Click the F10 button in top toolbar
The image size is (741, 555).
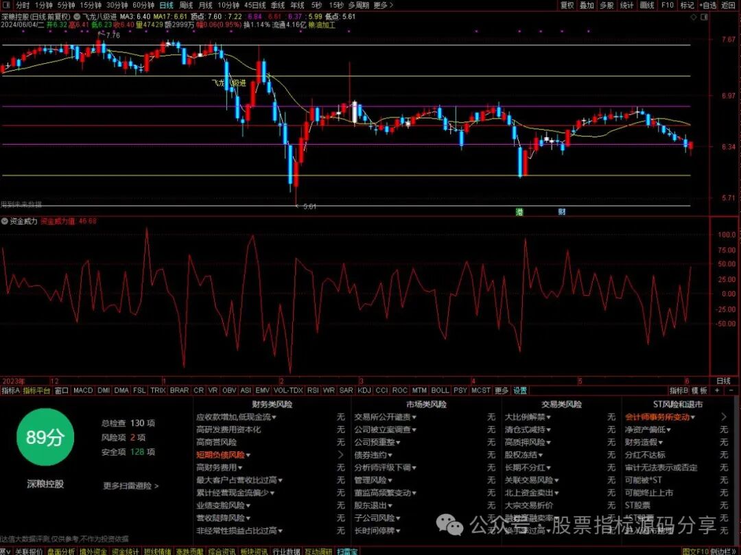point(668,5)
